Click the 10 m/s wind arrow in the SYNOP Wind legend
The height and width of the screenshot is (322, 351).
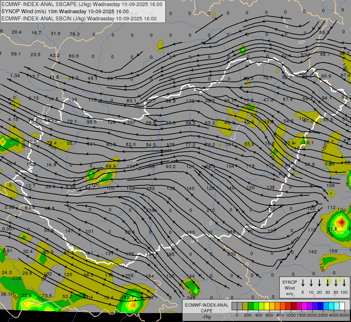click(x=311, y=283)
